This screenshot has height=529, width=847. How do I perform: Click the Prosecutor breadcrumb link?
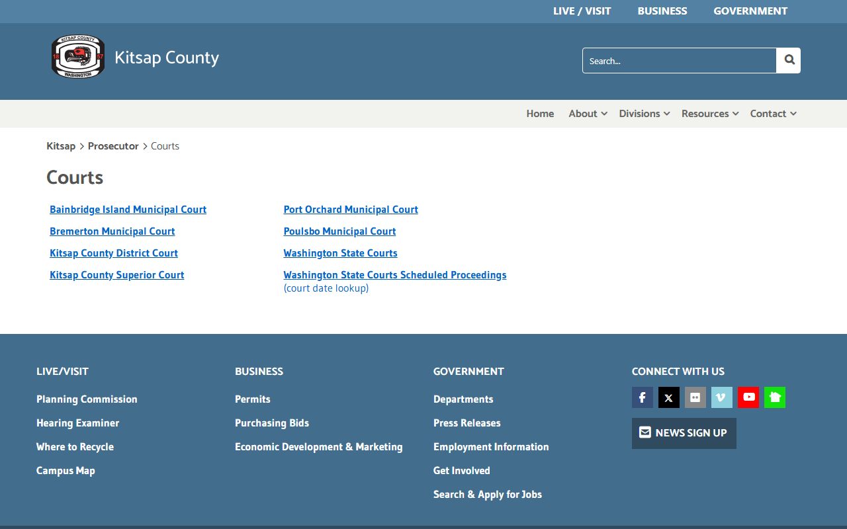pos(113,146)
